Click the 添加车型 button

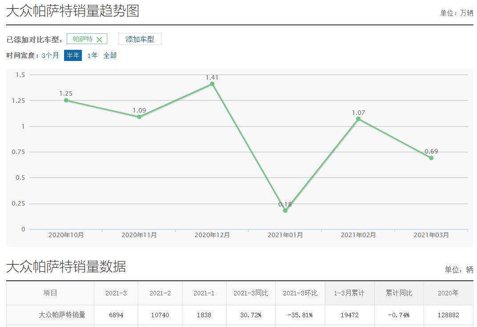pos(140,39)
